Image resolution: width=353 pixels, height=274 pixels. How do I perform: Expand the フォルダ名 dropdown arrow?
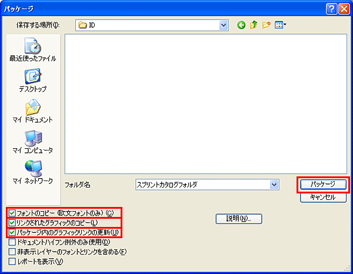pos(274,185)
